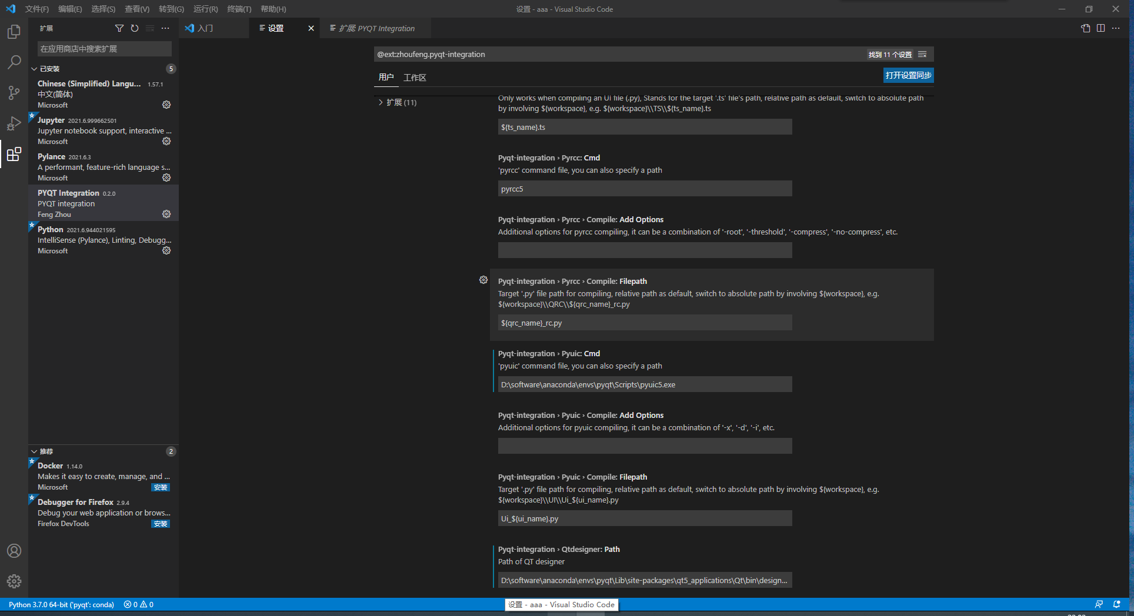Open the 查看(V) menu
Screen dimensions: 1134x616
137,9
